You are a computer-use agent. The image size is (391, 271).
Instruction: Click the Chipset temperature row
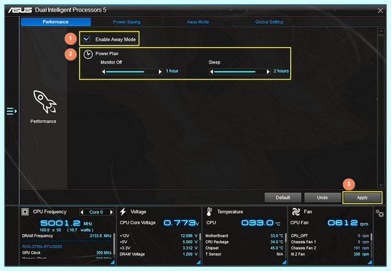[244, 248]
